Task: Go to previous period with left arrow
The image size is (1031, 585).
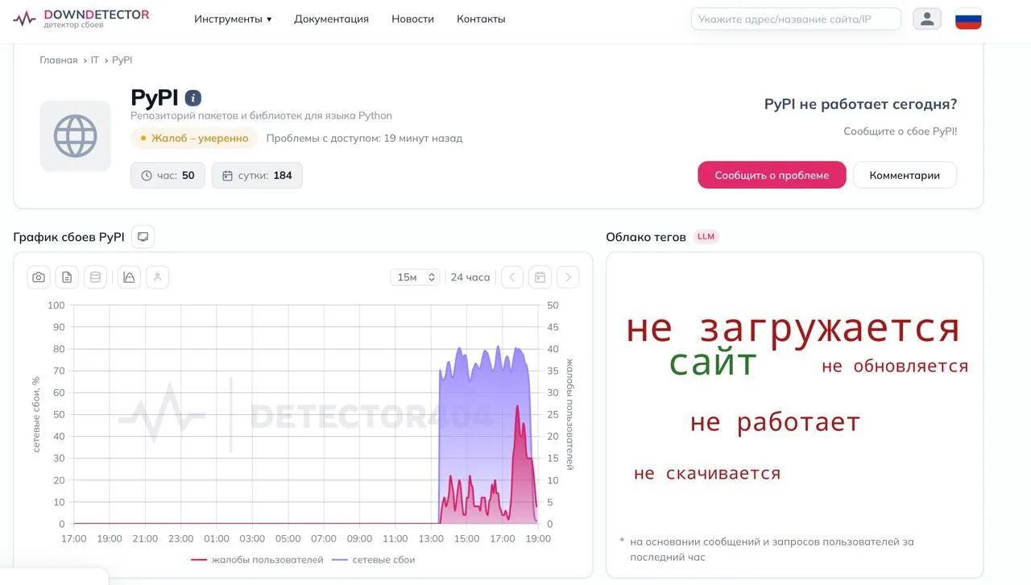Action: (512, 277)
